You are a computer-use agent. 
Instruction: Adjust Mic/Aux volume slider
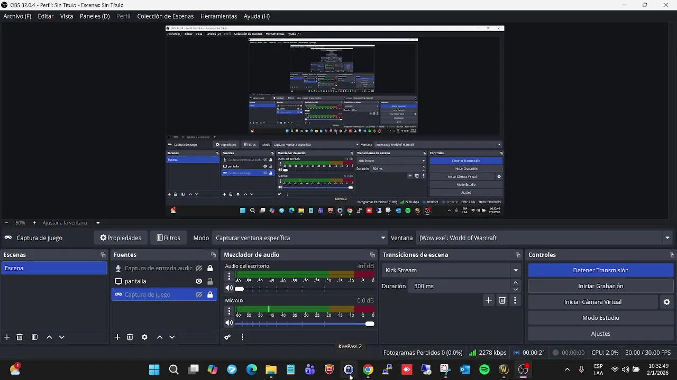305,324
